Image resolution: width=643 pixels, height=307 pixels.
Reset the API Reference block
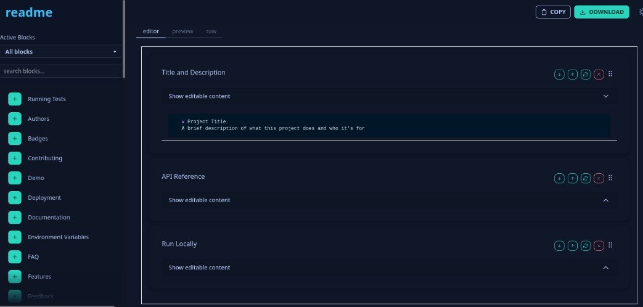coord(586,178)
